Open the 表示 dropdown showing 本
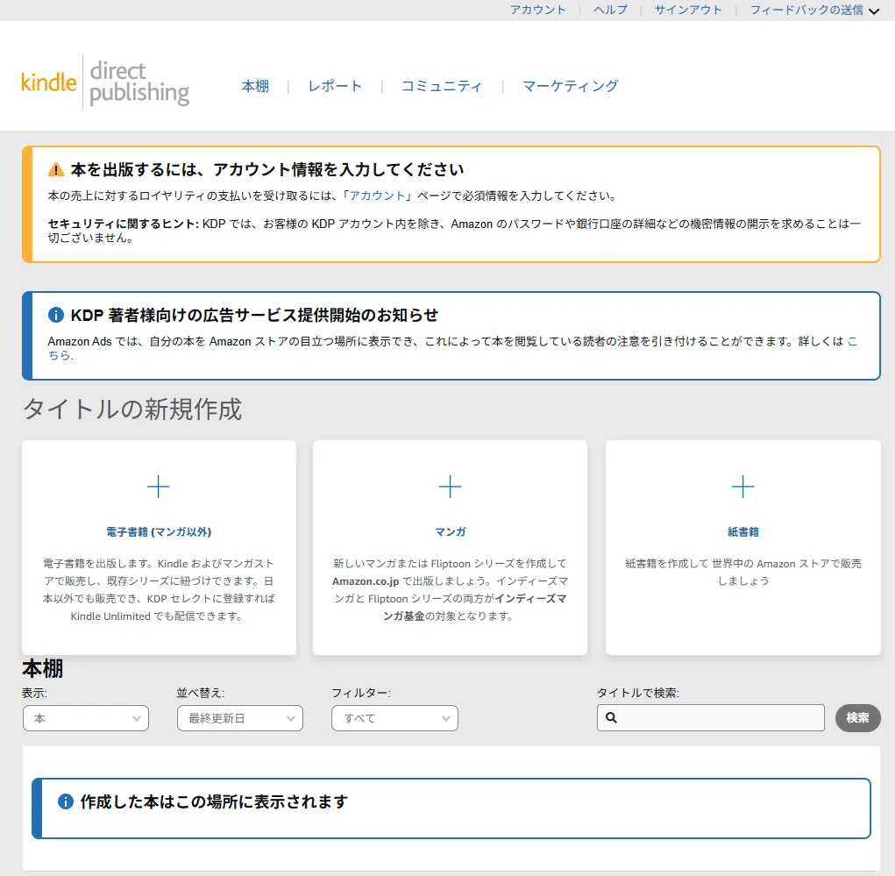895x876 pixels. pos(86,718)
